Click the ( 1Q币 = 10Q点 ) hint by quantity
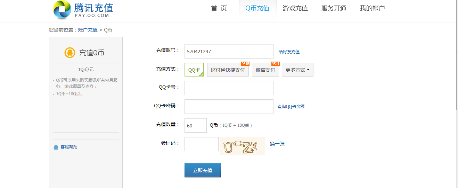 (x=236, y=125)
